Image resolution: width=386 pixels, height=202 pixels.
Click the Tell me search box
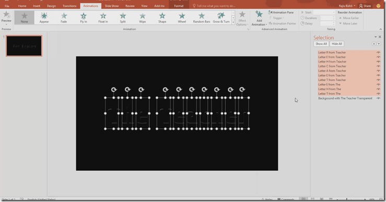tap(214, 6)
